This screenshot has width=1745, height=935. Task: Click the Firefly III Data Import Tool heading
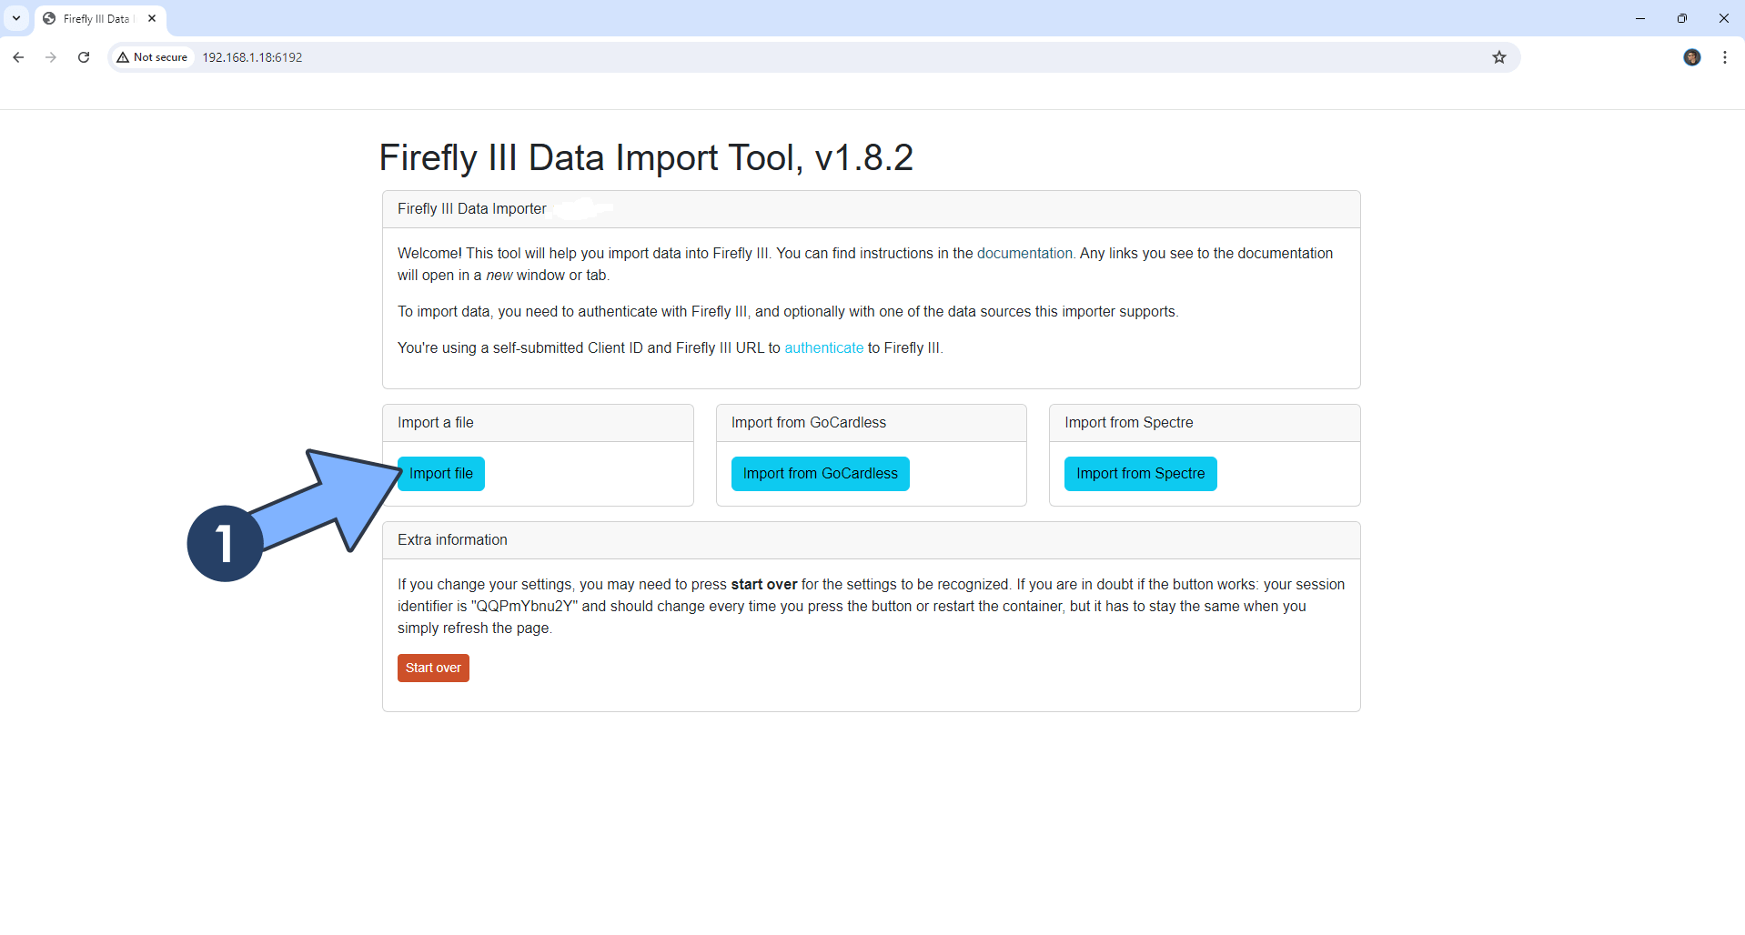pos(645,157)
